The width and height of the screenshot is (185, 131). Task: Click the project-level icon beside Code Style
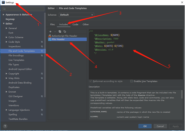coord(42,42)
